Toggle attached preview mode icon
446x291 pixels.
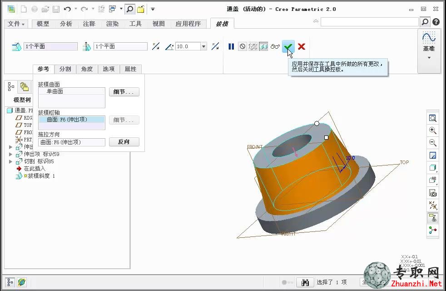(264, 46)
